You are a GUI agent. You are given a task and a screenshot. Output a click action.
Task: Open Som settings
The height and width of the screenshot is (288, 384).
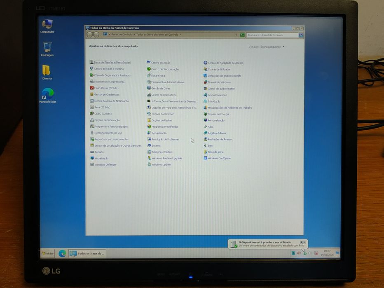pos(208,145)
